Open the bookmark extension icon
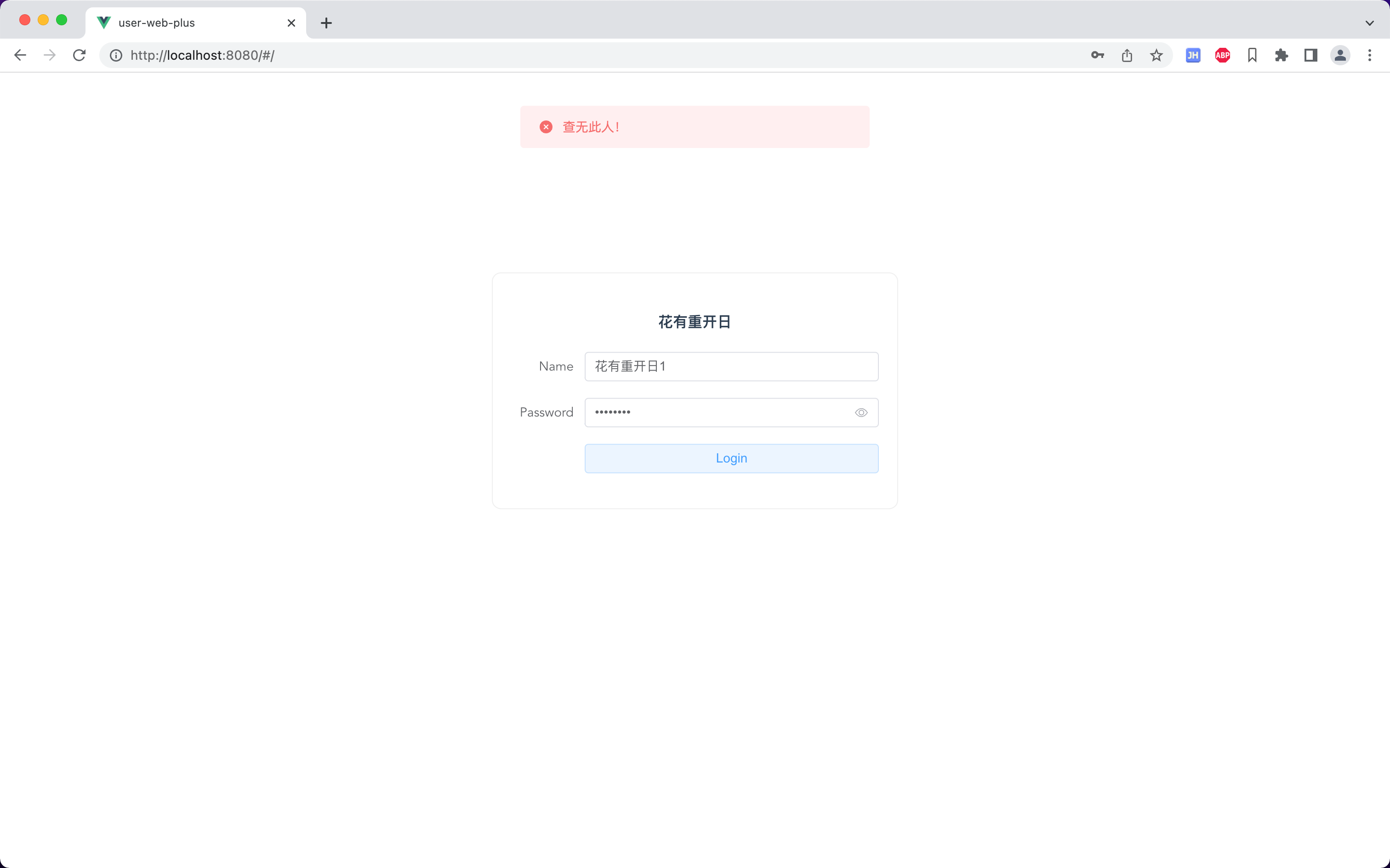The image size is (1390, 868). tap(1252, 55)
